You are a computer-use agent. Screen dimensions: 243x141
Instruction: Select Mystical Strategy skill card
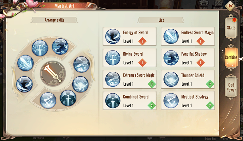(x=188, y=101)
